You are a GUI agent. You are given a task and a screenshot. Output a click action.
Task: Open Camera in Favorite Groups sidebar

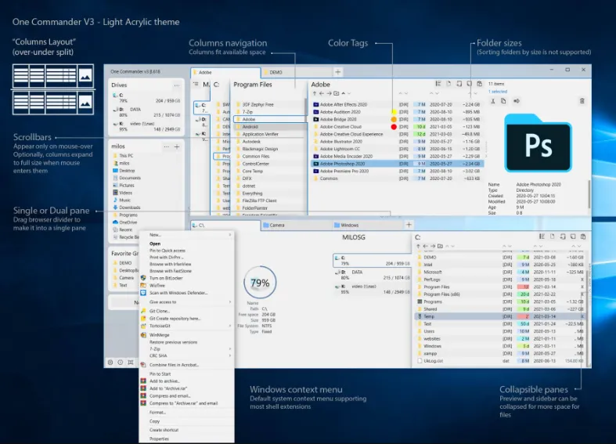pyautogui.click(x=125, y=278)
